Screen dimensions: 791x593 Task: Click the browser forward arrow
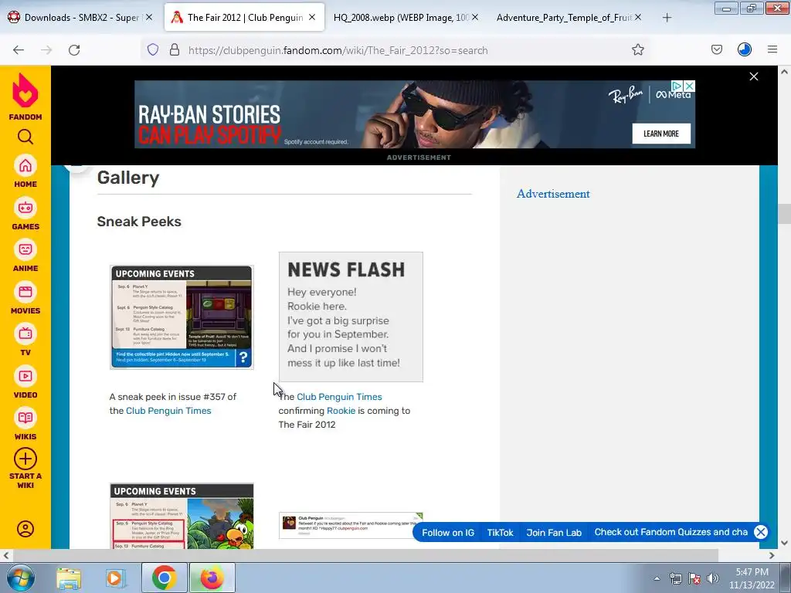[46, 50]
